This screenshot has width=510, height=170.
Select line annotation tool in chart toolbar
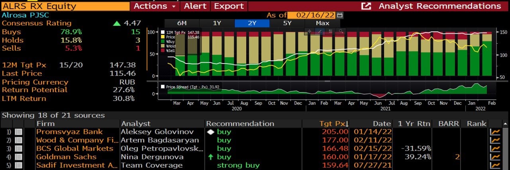click(x=320, y=31)
